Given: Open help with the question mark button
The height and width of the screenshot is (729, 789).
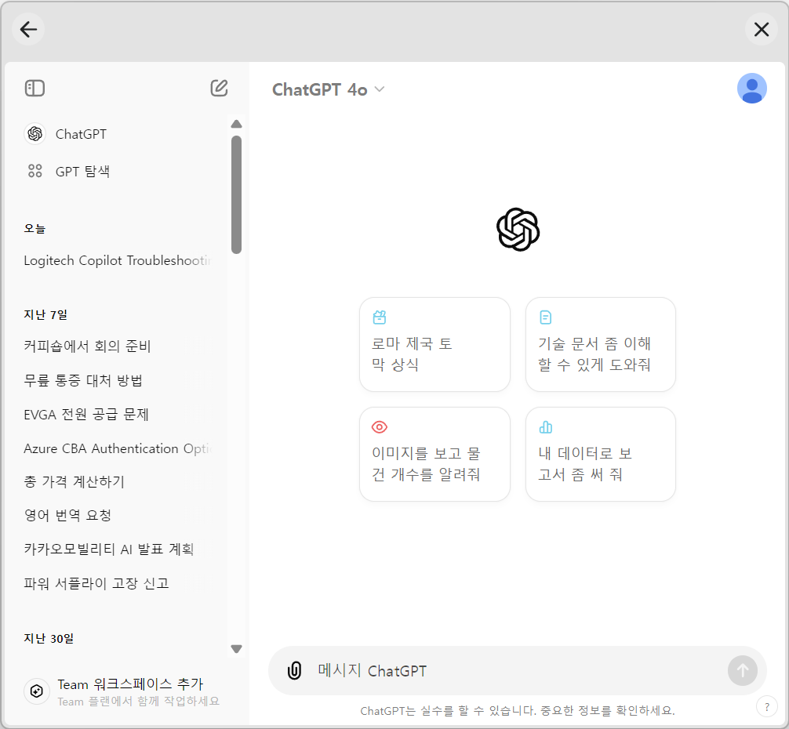Looking at the screenshot, I should click(x=767, y=706).
